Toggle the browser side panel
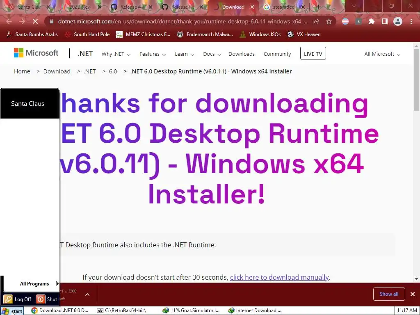The height and width of the screenshot is (315, 420). tap(385, 21)
